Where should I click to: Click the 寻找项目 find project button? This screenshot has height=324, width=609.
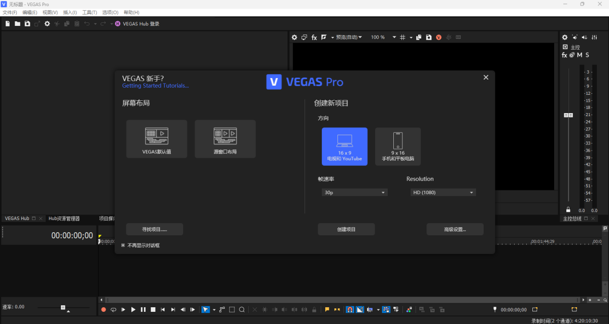point(154,229)
